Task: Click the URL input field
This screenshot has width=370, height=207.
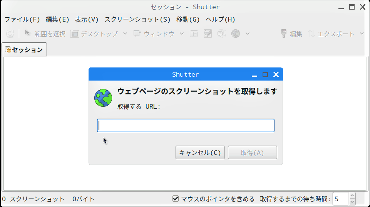Action: coord(186,126)
